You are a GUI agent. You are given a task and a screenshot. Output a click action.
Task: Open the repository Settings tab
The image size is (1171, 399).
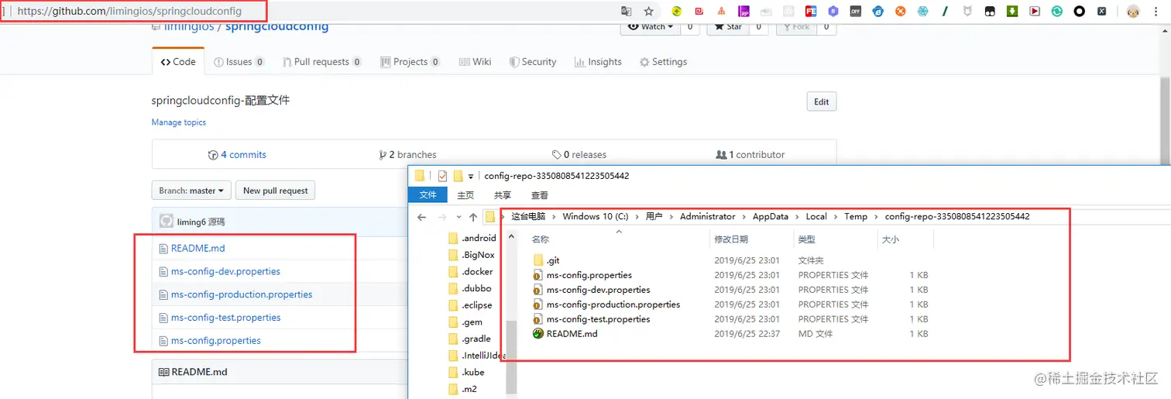click(x=663, y=62)
